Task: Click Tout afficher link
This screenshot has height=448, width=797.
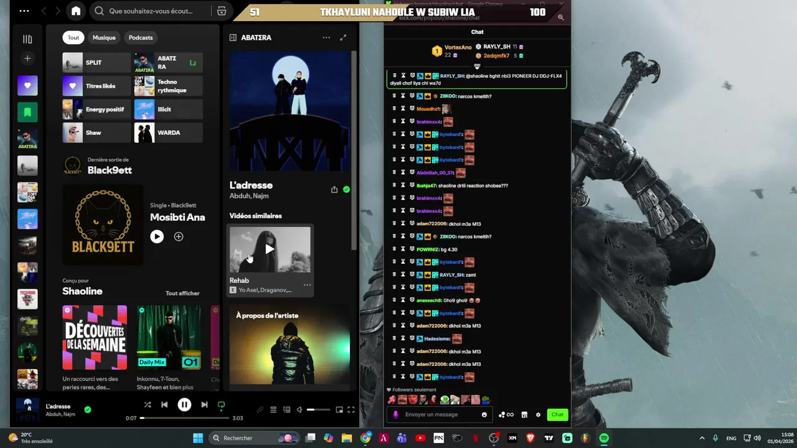Action: 182,293
